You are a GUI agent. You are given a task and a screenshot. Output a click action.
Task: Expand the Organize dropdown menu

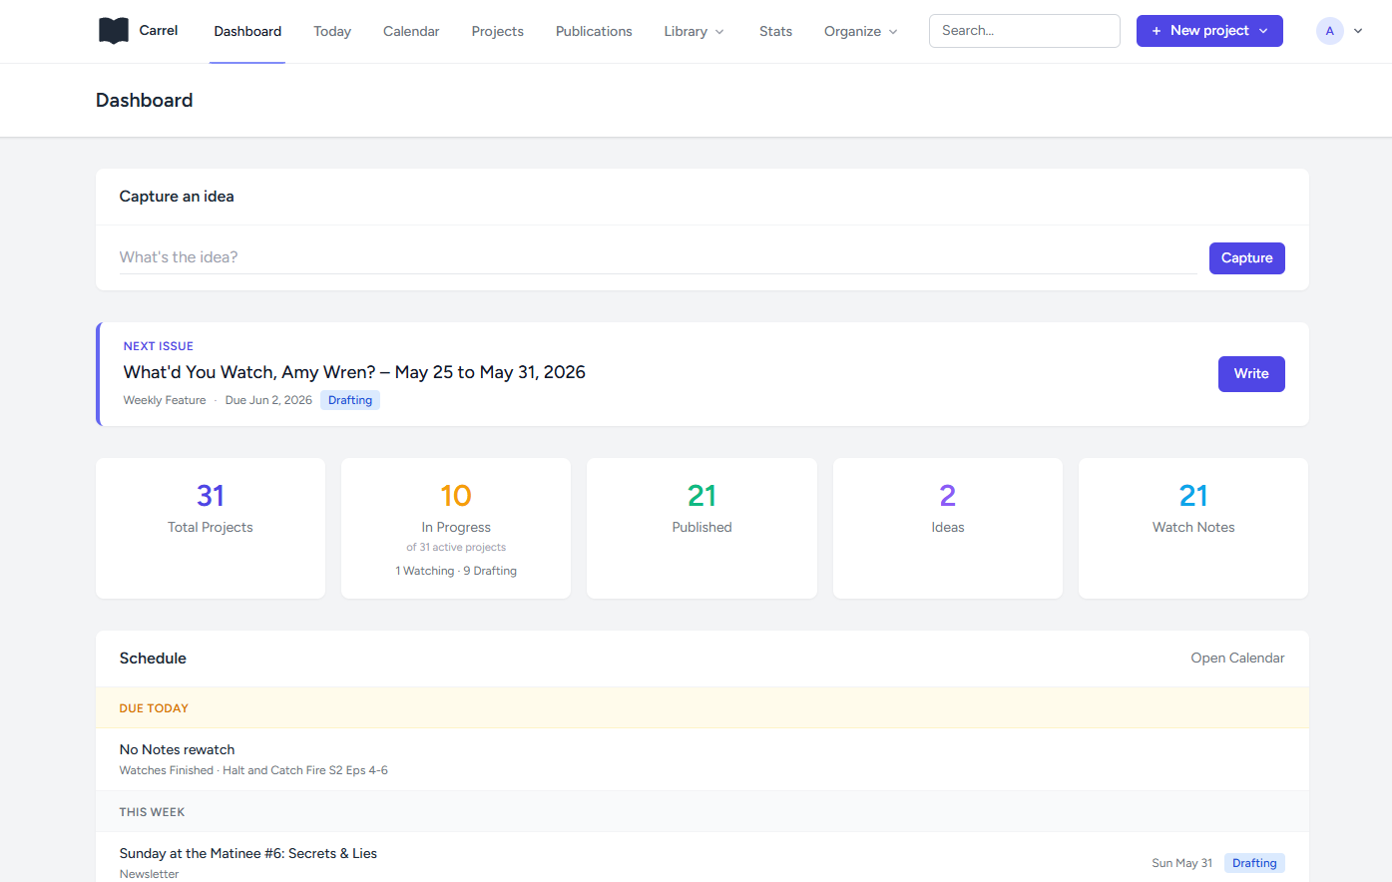tap(861, 31)
